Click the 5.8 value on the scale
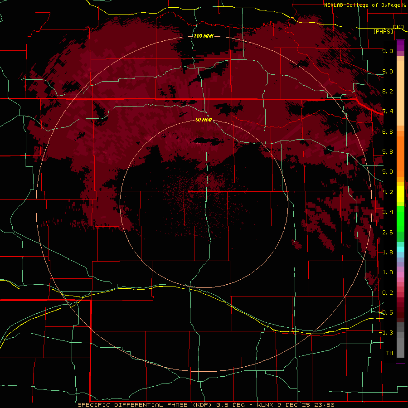The width and height of the screenshot is (408, 408). coord(388,152)
